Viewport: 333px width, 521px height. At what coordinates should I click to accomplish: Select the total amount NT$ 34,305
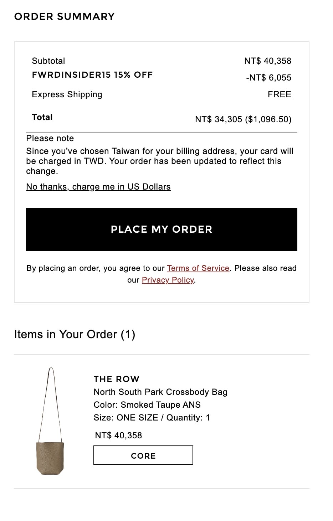pyautogui.click(x=219, y=119)
